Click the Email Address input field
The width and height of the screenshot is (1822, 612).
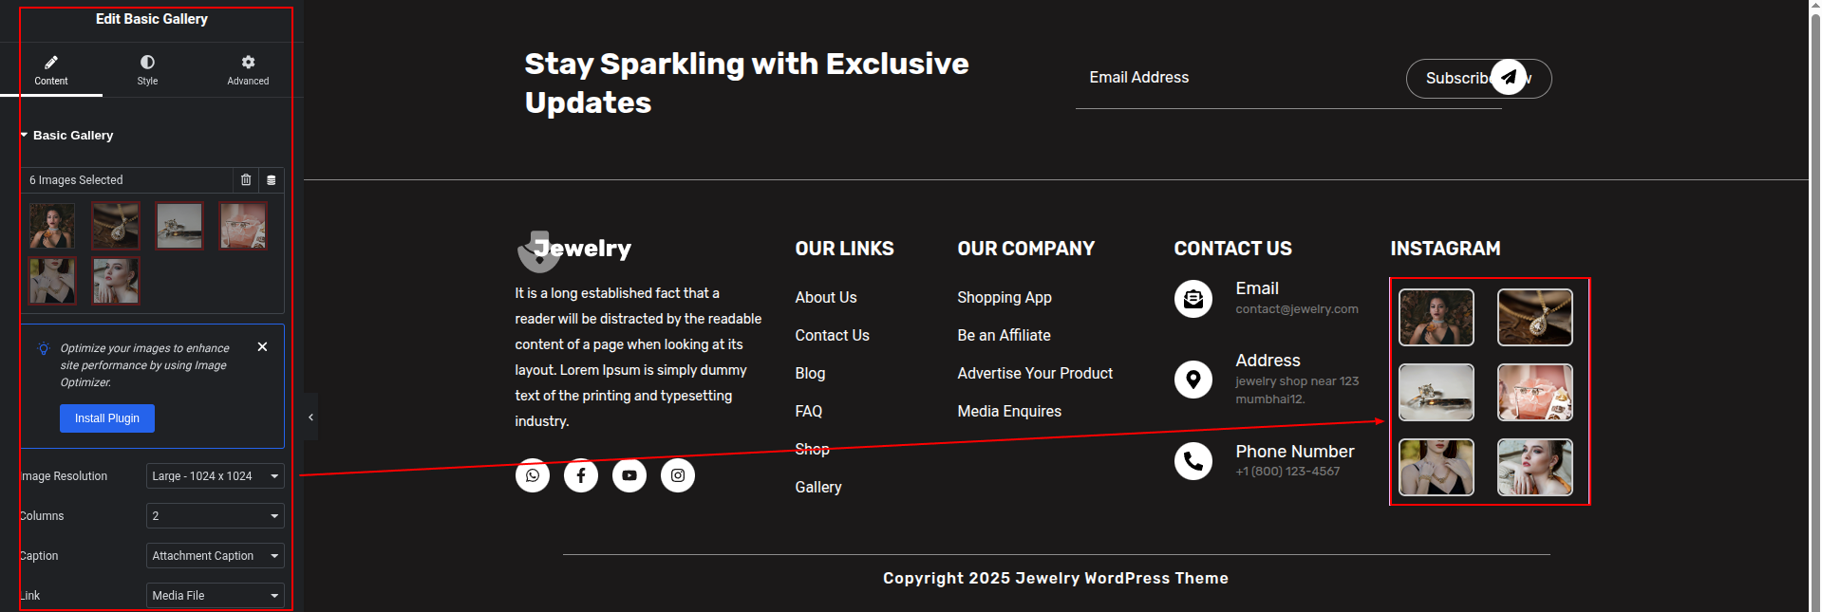(x=1234, y=78)
